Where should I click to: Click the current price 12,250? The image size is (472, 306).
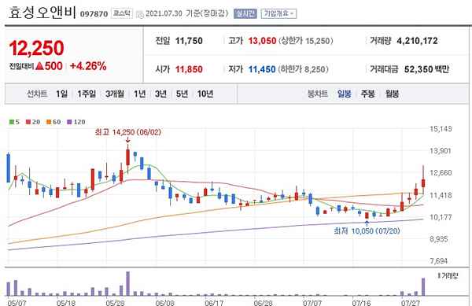pyautogui.click(x=36, y=48)
